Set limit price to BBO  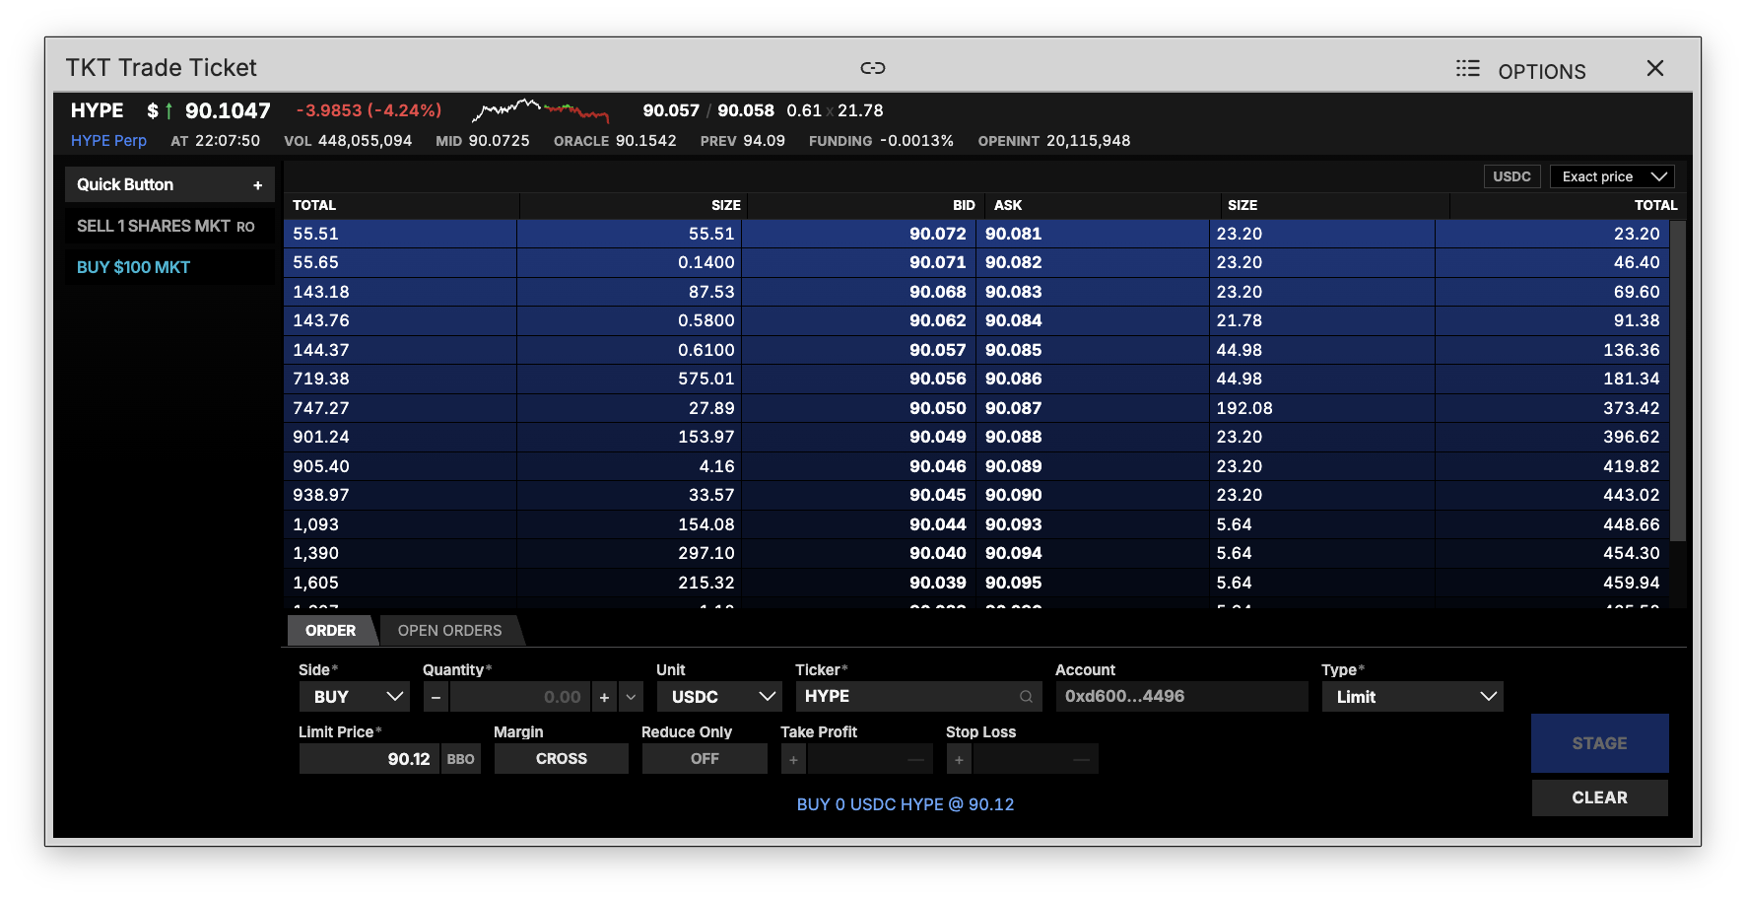[460, 759]
